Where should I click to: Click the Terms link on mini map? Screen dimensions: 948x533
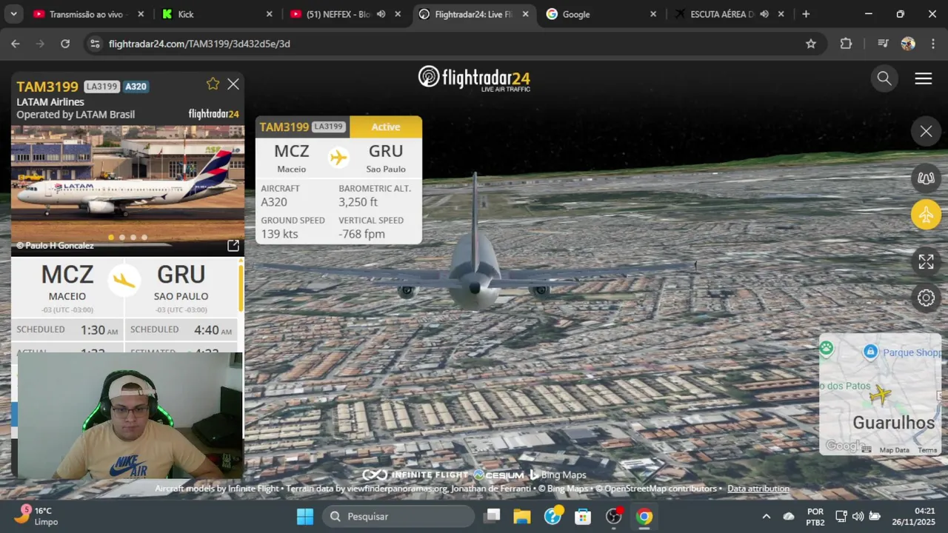pyautogui.click(x=927, y=450)
